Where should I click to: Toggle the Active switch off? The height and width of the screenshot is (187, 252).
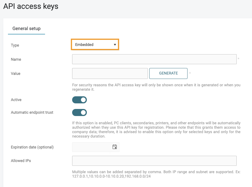[79, 100]
